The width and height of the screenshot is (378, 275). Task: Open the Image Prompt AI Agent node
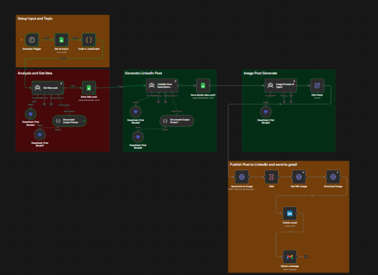coord(280,86)
